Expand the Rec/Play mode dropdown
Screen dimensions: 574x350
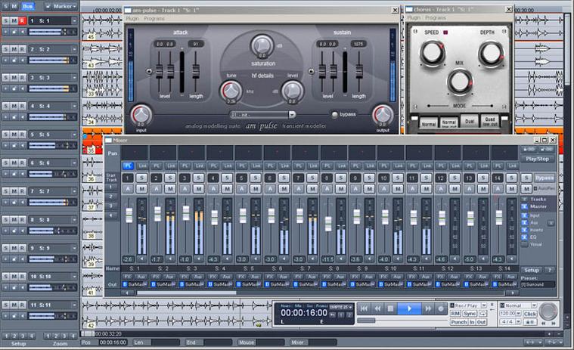pyautogui.click(x=483, y=305)
